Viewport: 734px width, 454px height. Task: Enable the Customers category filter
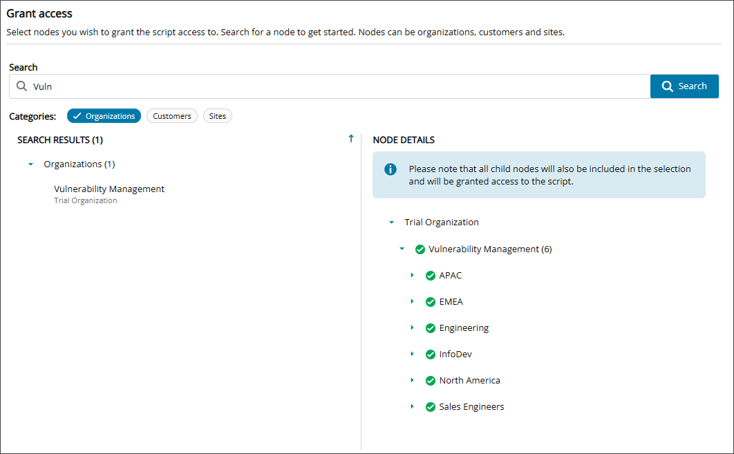click(172, 116)
